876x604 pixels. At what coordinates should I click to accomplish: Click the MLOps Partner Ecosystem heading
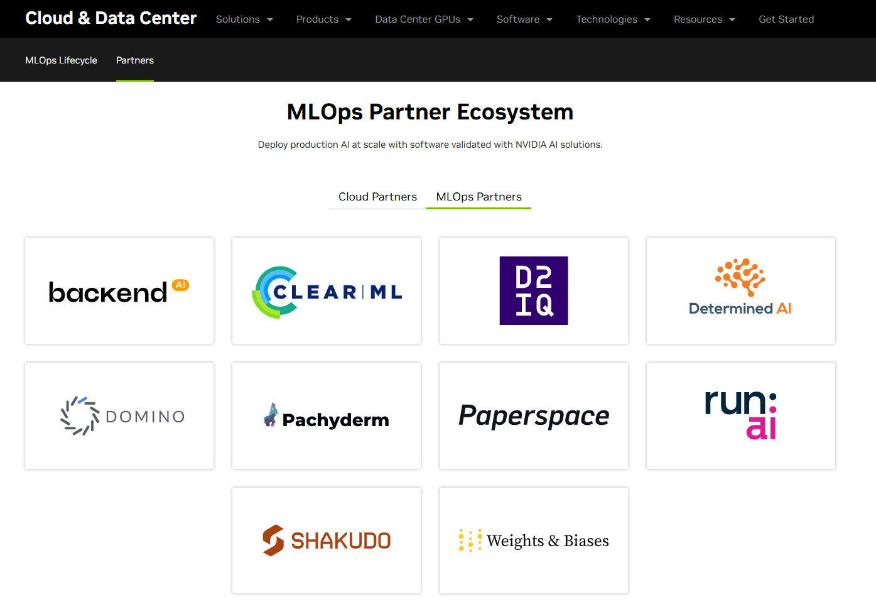click(430, 112)
